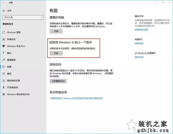Open Windows 安全中心 page
173x134 pixels.
[x=16, y=46]
